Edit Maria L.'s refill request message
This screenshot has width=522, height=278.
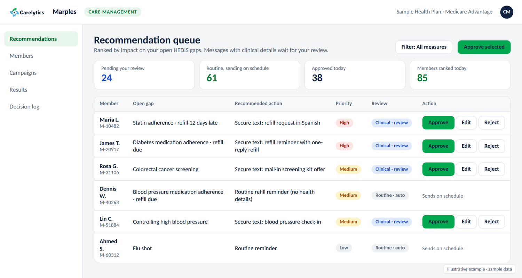(x=466, y=123)
